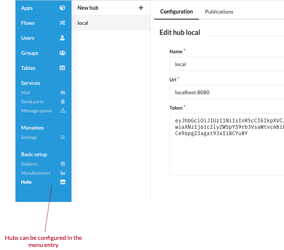Open the Message queue entry

pyautogui.click(x=44, y=111)
